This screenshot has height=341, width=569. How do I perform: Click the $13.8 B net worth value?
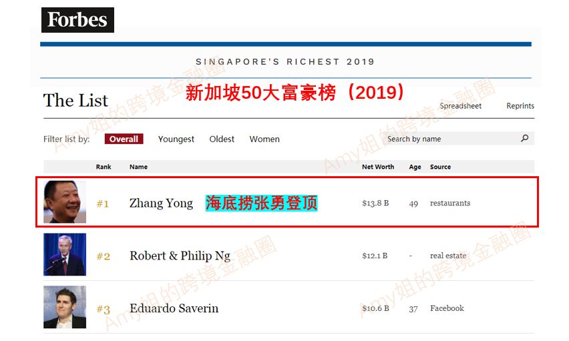coord(375,203)
